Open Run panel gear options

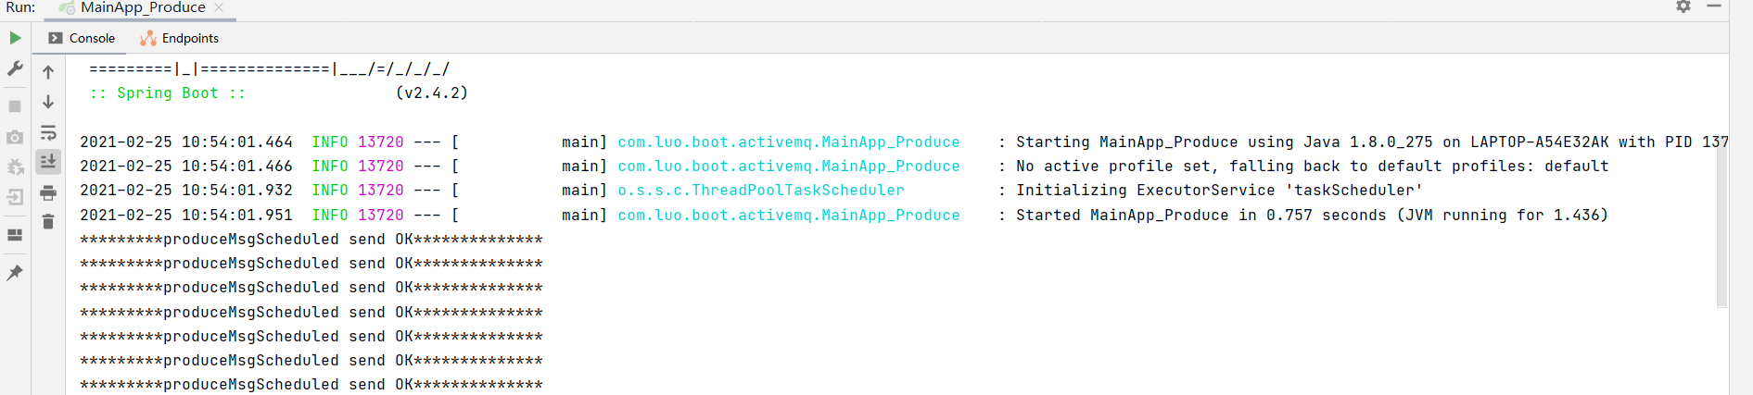(1683, 6)
